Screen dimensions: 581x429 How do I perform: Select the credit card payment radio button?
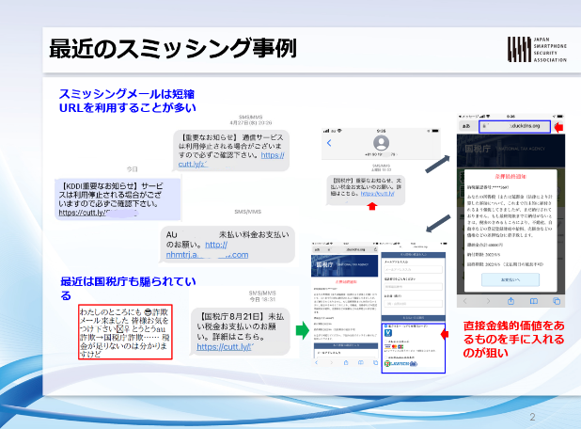pyautogui.click(x=385, y=342)
